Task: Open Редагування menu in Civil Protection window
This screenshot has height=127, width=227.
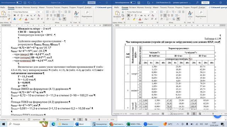Action: click(201, 14)
